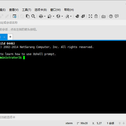Open Help via question mark icon
The height and width of the screenshot is (126, 126).
pyautogui.click(x=111, y=16)
